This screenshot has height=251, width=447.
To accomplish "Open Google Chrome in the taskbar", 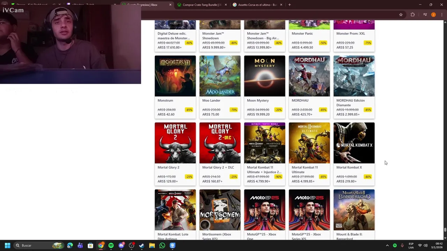I will tap(101, 245).
